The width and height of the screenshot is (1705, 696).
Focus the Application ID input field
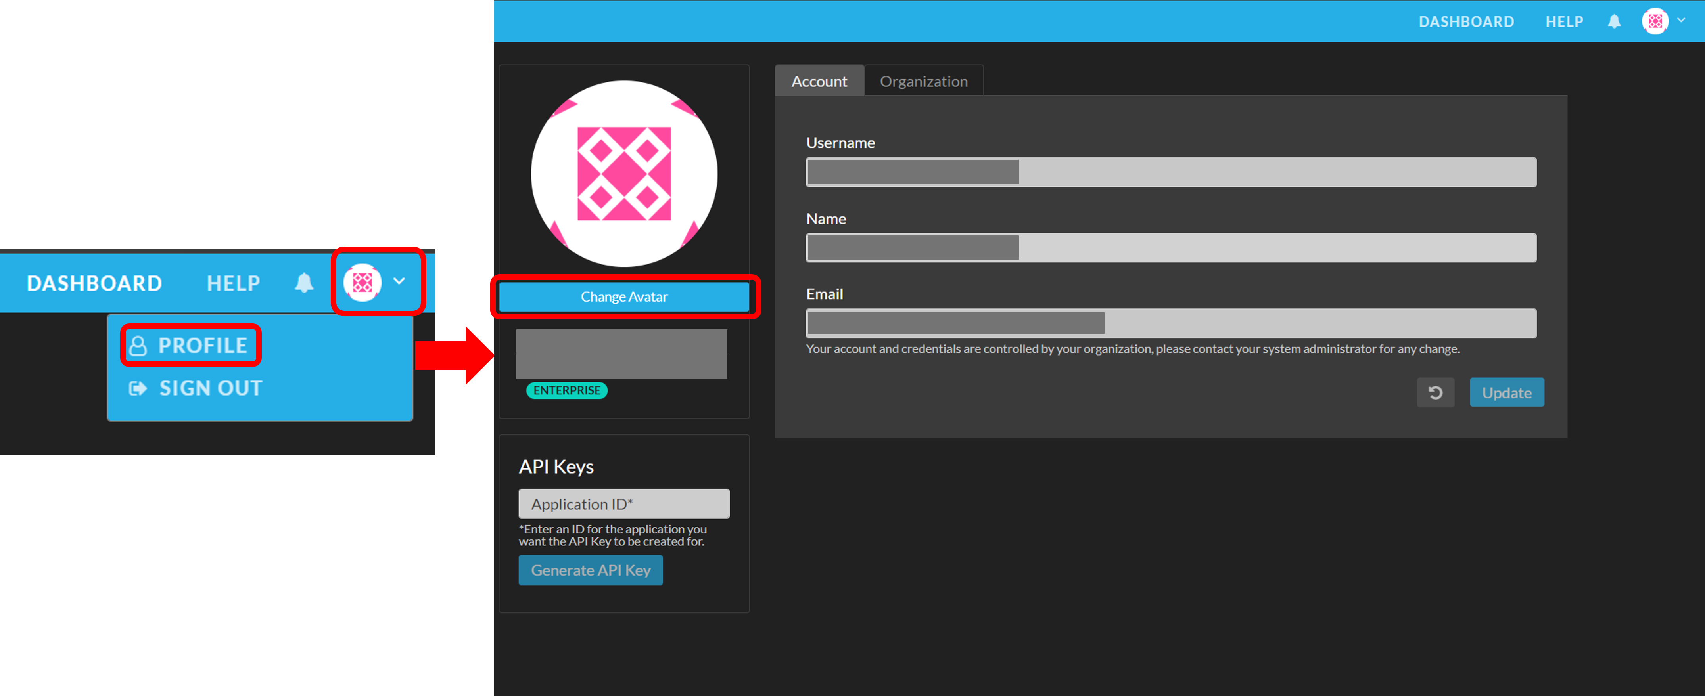[624, 504]
